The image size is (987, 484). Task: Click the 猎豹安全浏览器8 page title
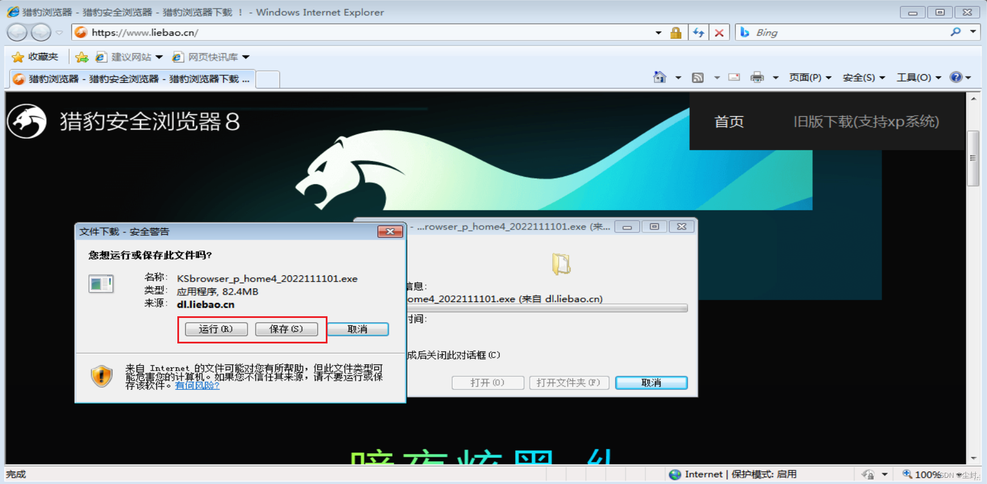(x=150, y=121)
